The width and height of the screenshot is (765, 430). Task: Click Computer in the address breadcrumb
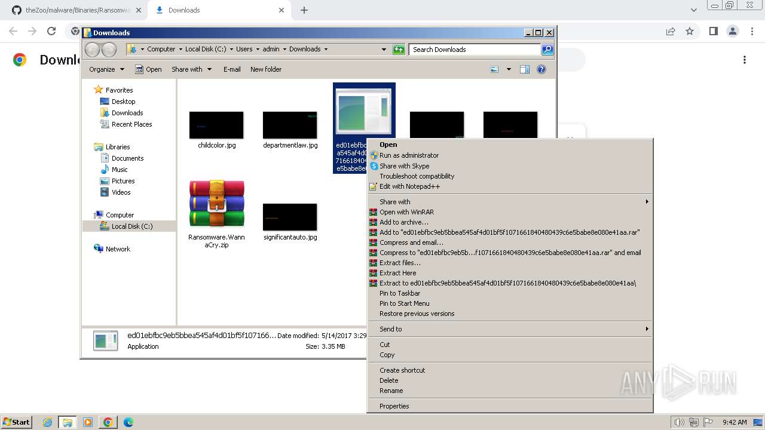(x=161, y=49)
